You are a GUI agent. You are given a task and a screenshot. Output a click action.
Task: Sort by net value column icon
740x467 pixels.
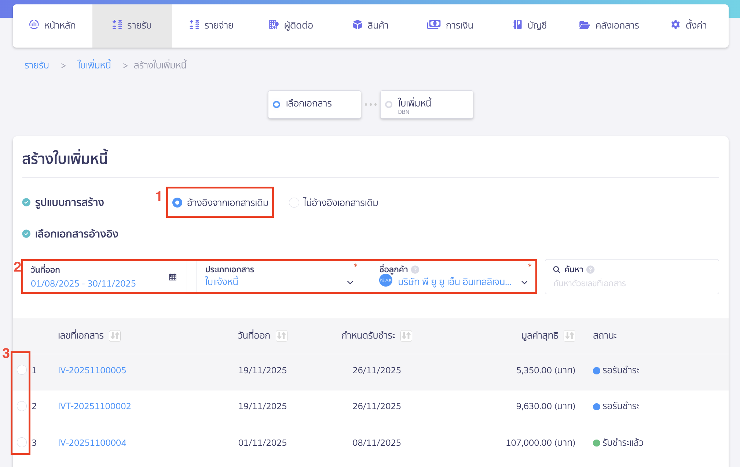[569, 336]
